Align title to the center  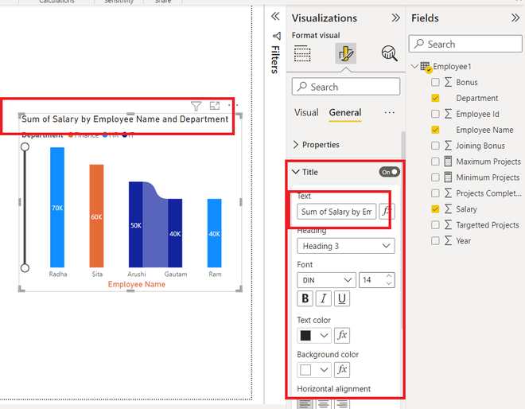click(324, 403)
